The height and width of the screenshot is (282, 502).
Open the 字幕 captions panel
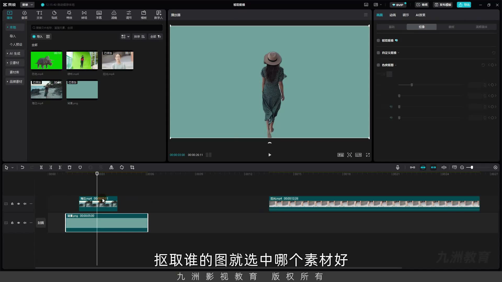(99, 15)
